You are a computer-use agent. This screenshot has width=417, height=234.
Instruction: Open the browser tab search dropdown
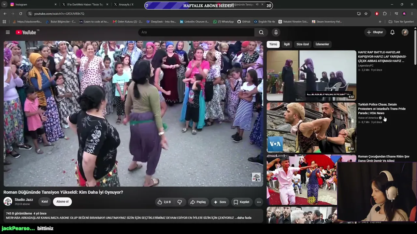coord(4,5)
